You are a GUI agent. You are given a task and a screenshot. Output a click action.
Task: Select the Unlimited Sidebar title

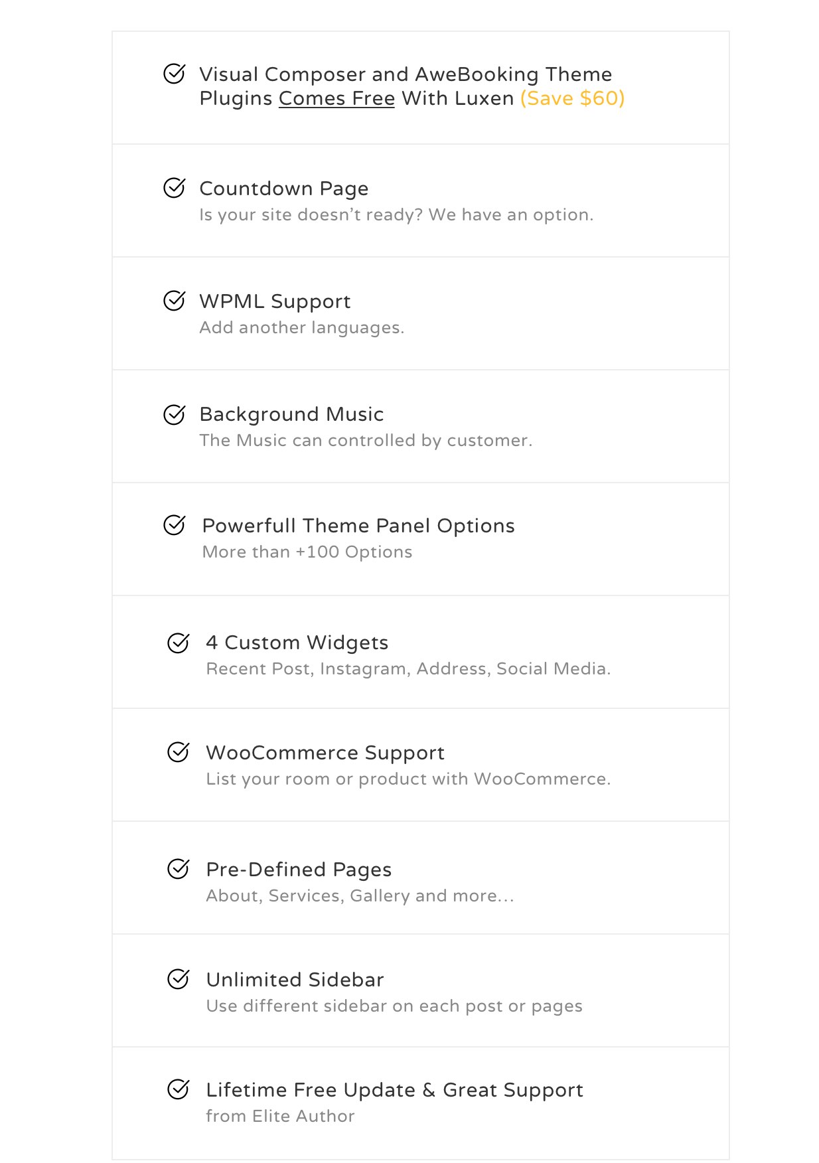(295, 980)
